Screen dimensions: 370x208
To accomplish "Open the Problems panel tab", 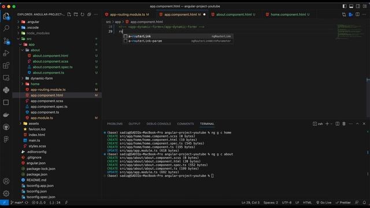I will [114, 124].
